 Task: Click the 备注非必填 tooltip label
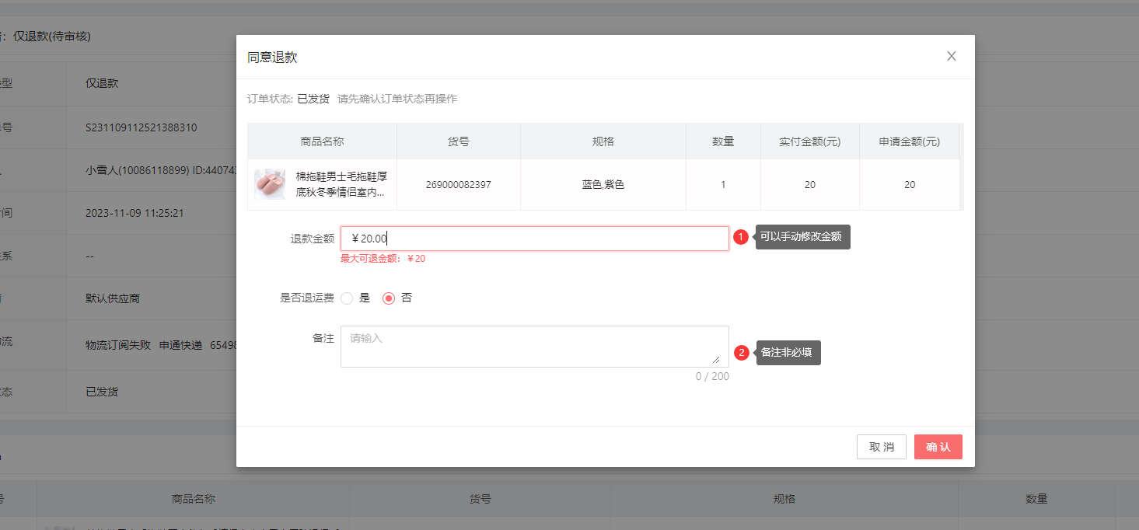click(787, 353)
